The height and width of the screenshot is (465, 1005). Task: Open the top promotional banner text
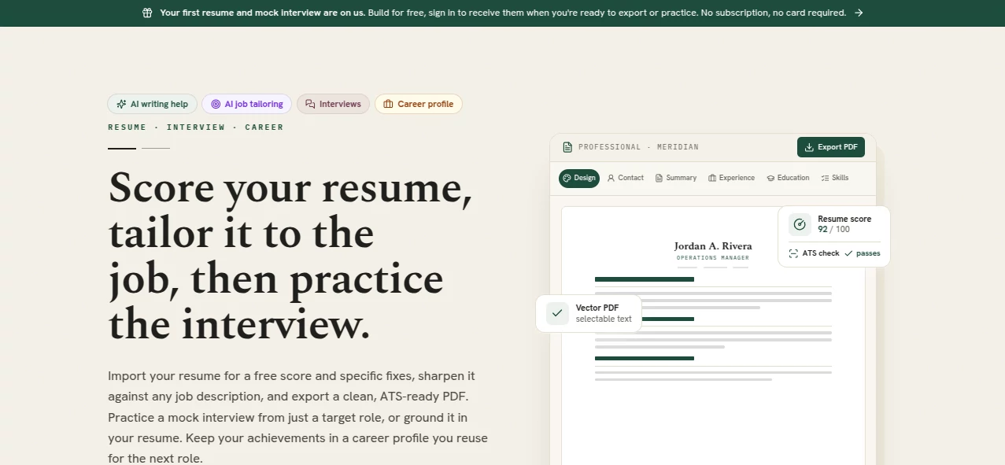click(x=503, y=13)
